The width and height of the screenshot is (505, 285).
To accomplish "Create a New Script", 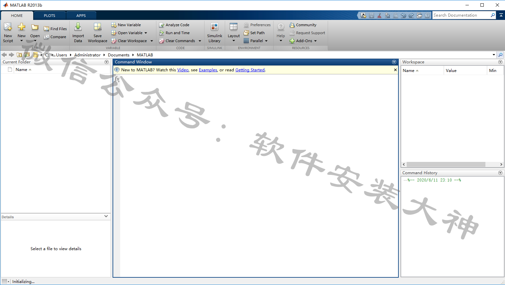I will (8, 33).
